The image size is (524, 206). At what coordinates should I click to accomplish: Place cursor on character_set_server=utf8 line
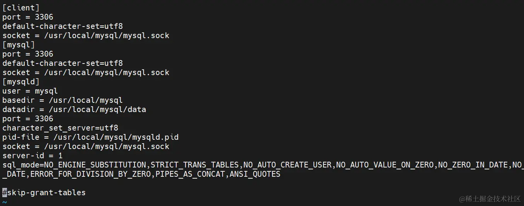pos(60,128)
